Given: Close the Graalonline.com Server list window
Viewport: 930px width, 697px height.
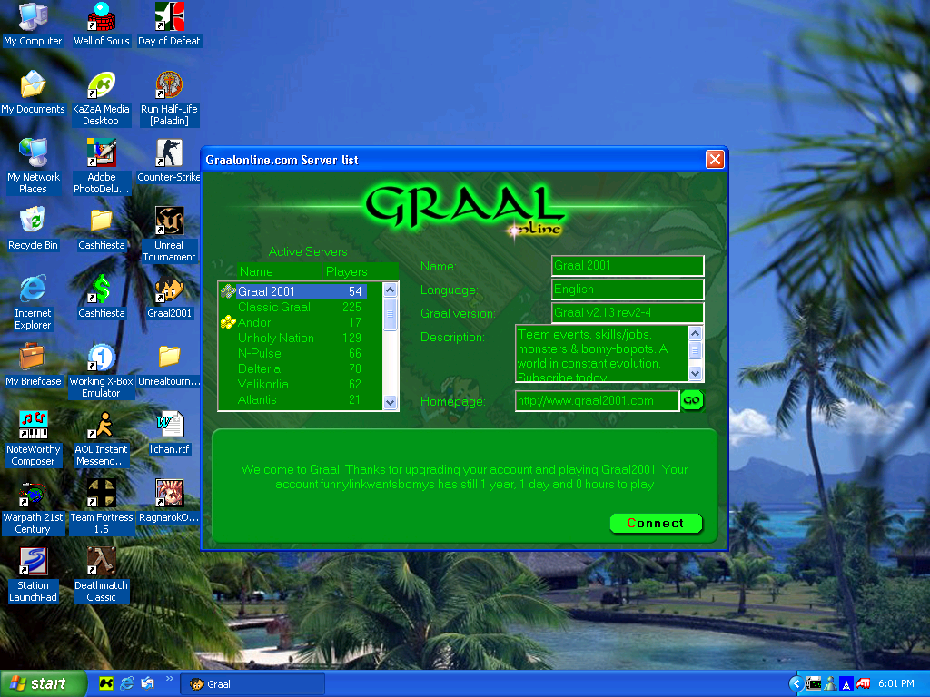Looking at the screenshot, I should [x=715, y=160].
